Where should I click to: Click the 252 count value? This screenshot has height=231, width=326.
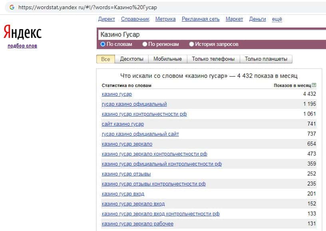[312, 174]
